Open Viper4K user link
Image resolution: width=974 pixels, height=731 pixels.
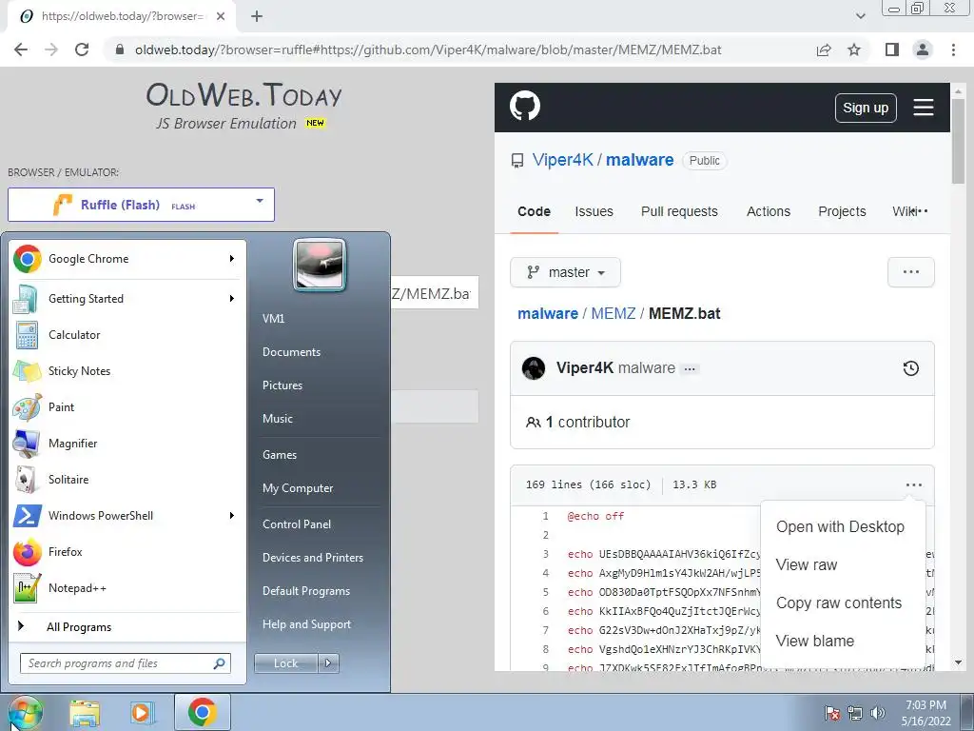[x=563, y=160]
